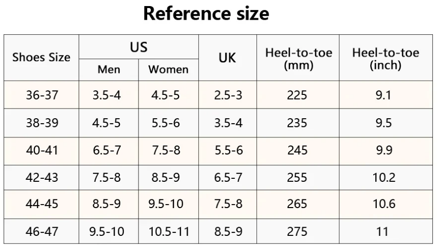Click the US header cell
438x250 pixels.
pos(139,47)
